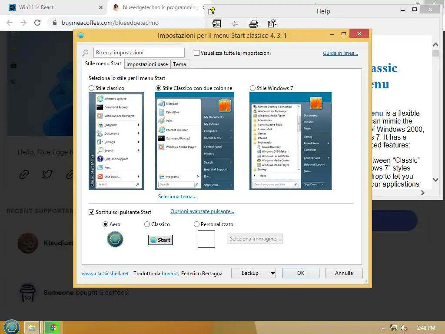The height and width of the screenshot is (334, 445).
Task: Click the browser forward arrow
Action: (23, 23)
